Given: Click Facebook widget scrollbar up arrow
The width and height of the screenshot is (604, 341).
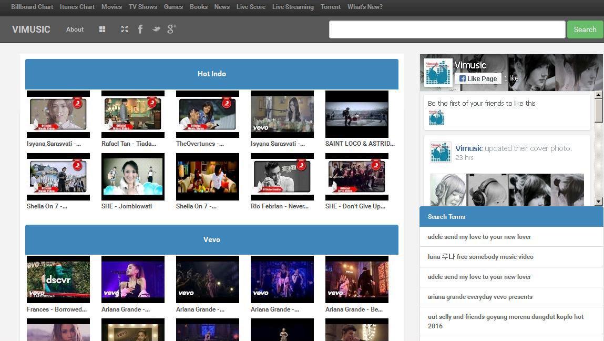Looking at the screenshot, I should click(x=599, y=95).
